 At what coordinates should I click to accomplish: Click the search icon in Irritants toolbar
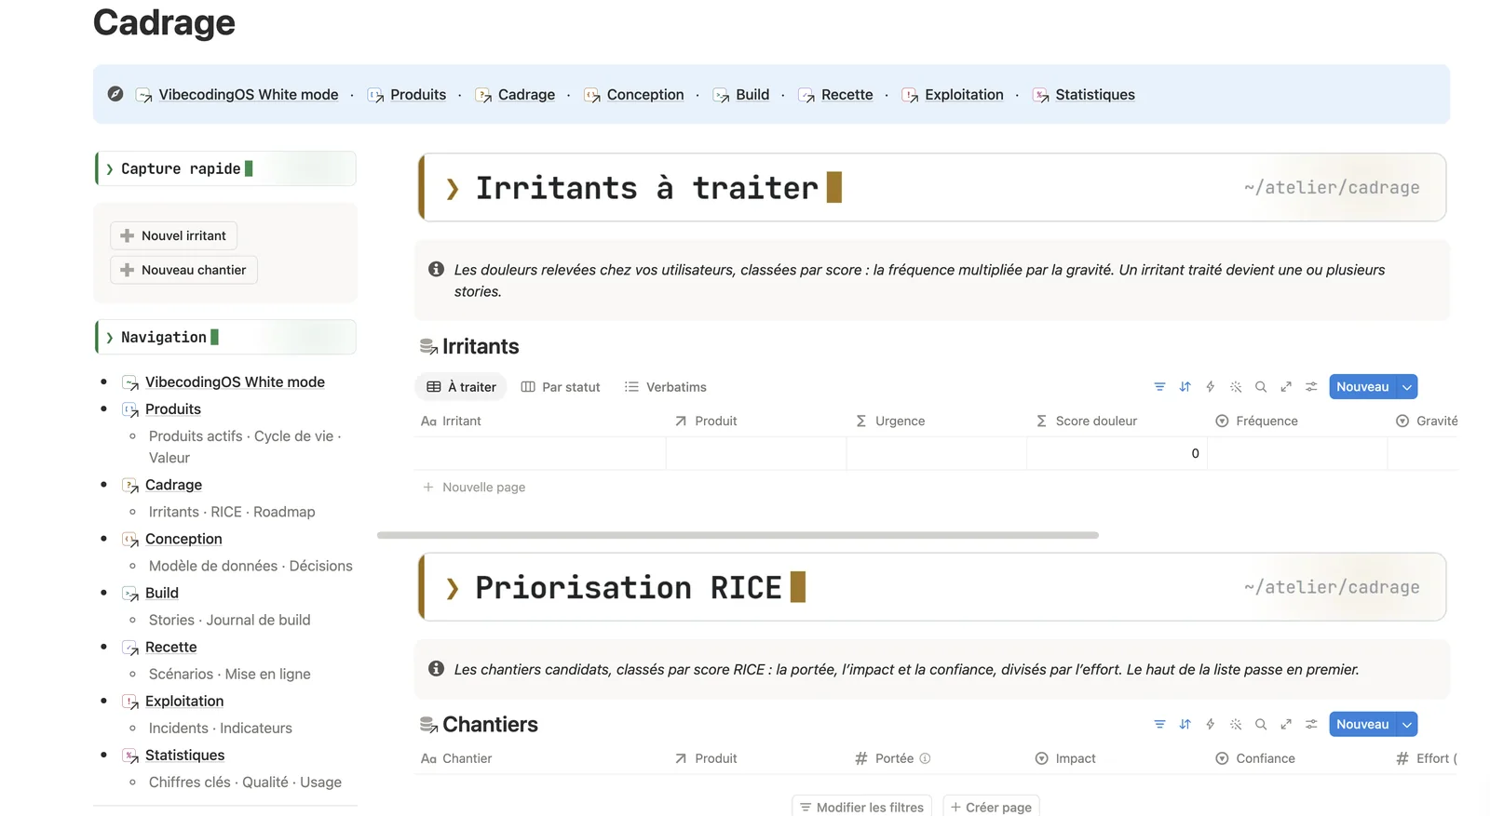coord(1261,387)
